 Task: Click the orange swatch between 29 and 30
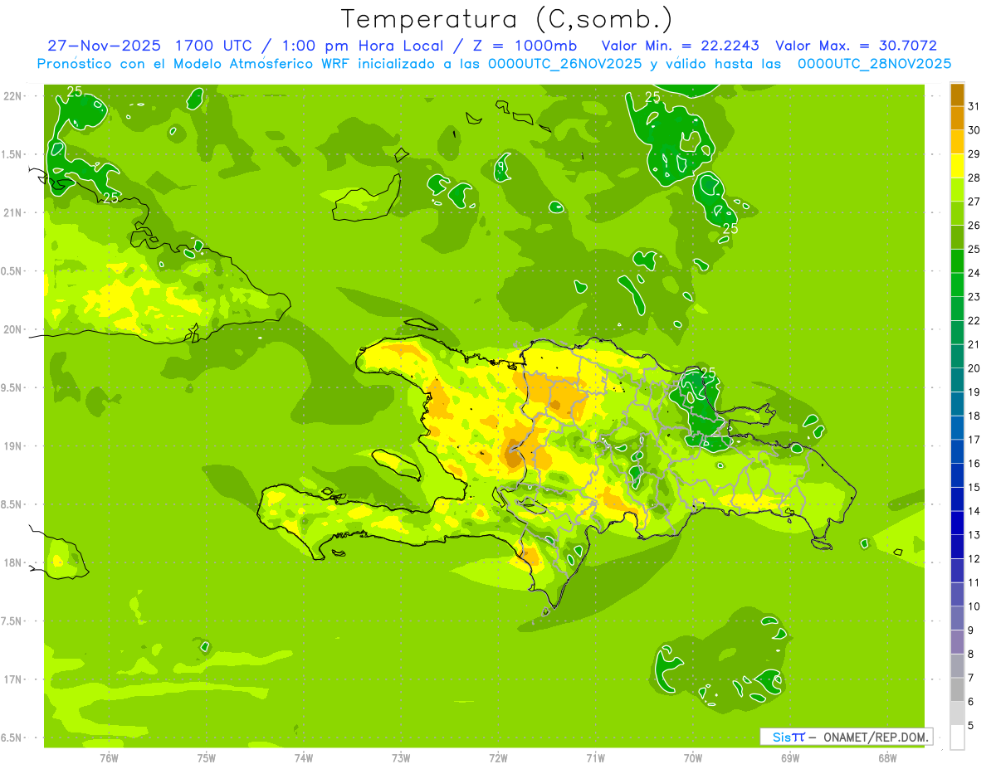pos(957,142)
